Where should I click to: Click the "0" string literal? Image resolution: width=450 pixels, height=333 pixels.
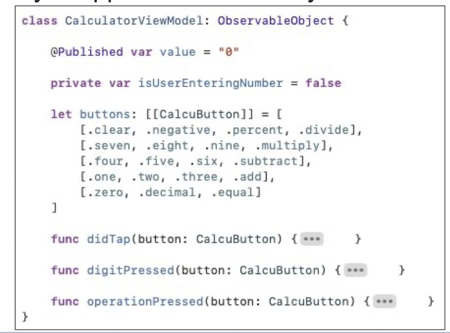(228, 52)
